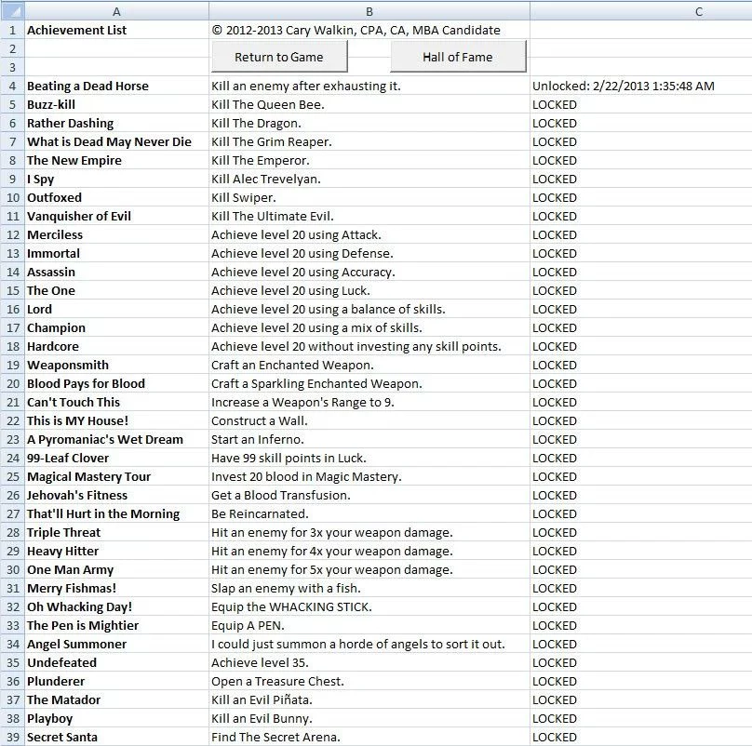
Task: Select column C header
Action: pyautogui.click(x=641, y=11)
